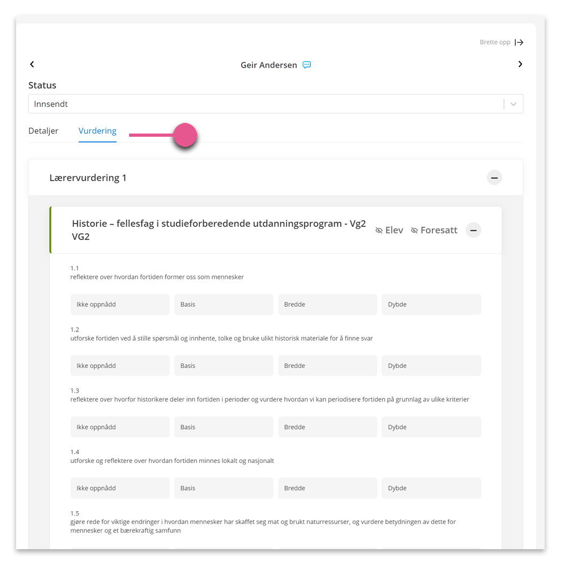
Task: Select Bredde for goal 1.2
Action: tap(327, 366)
